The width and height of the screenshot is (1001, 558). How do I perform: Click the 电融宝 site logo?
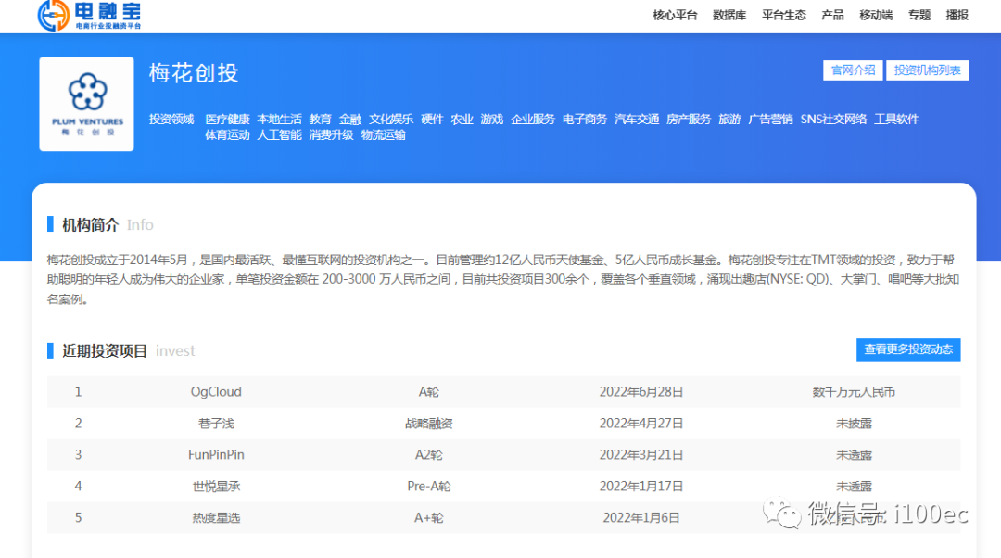[90, 16]
